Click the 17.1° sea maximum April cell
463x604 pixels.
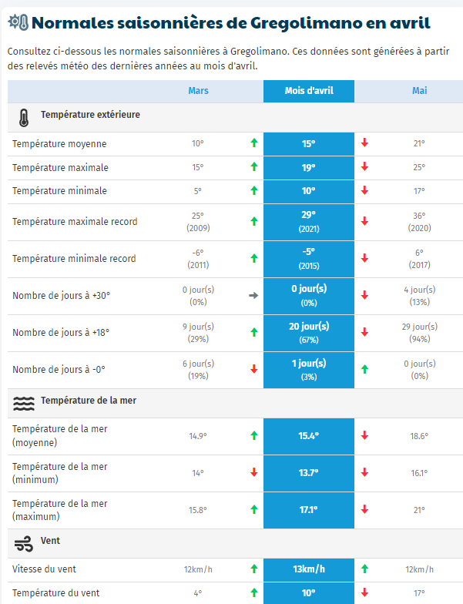click(x=309, y=510)
